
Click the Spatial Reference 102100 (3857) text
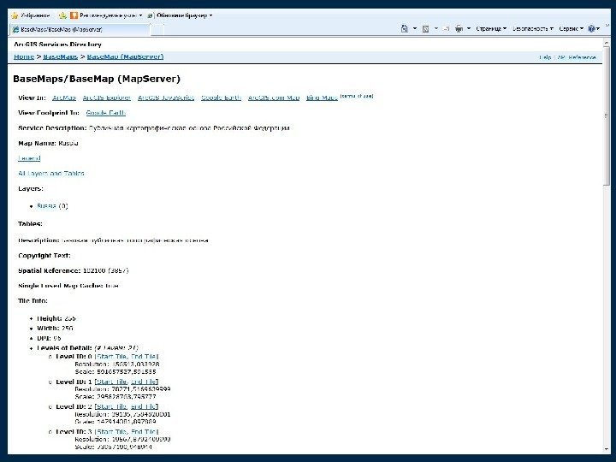[x=73, y=270]
